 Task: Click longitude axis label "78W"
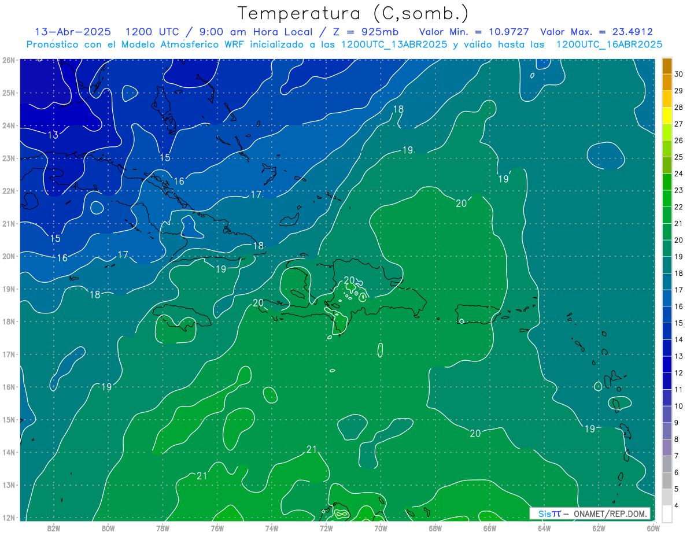(163, 528)
